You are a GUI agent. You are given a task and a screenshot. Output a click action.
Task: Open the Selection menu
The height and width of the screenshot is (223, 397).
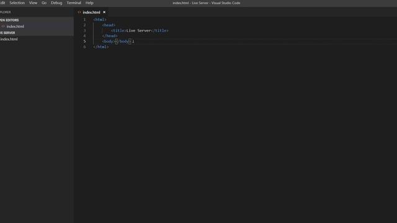point(17,2)
